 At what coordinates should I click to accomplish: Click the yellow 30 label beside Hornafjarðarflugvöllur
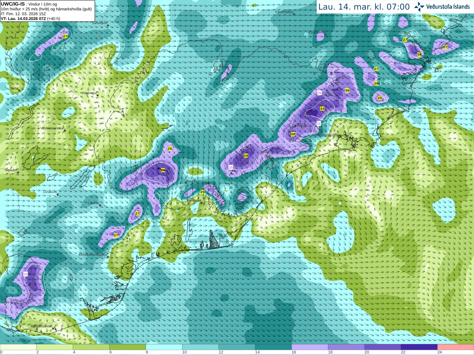pyautogui.click(x=293, y=134)
